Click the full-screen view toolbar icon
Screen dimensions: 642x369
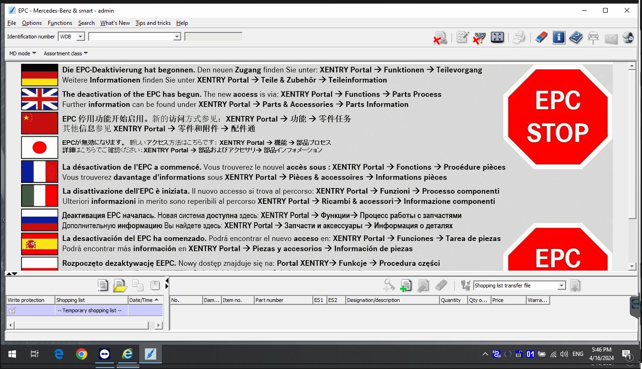tap(497, 38)
